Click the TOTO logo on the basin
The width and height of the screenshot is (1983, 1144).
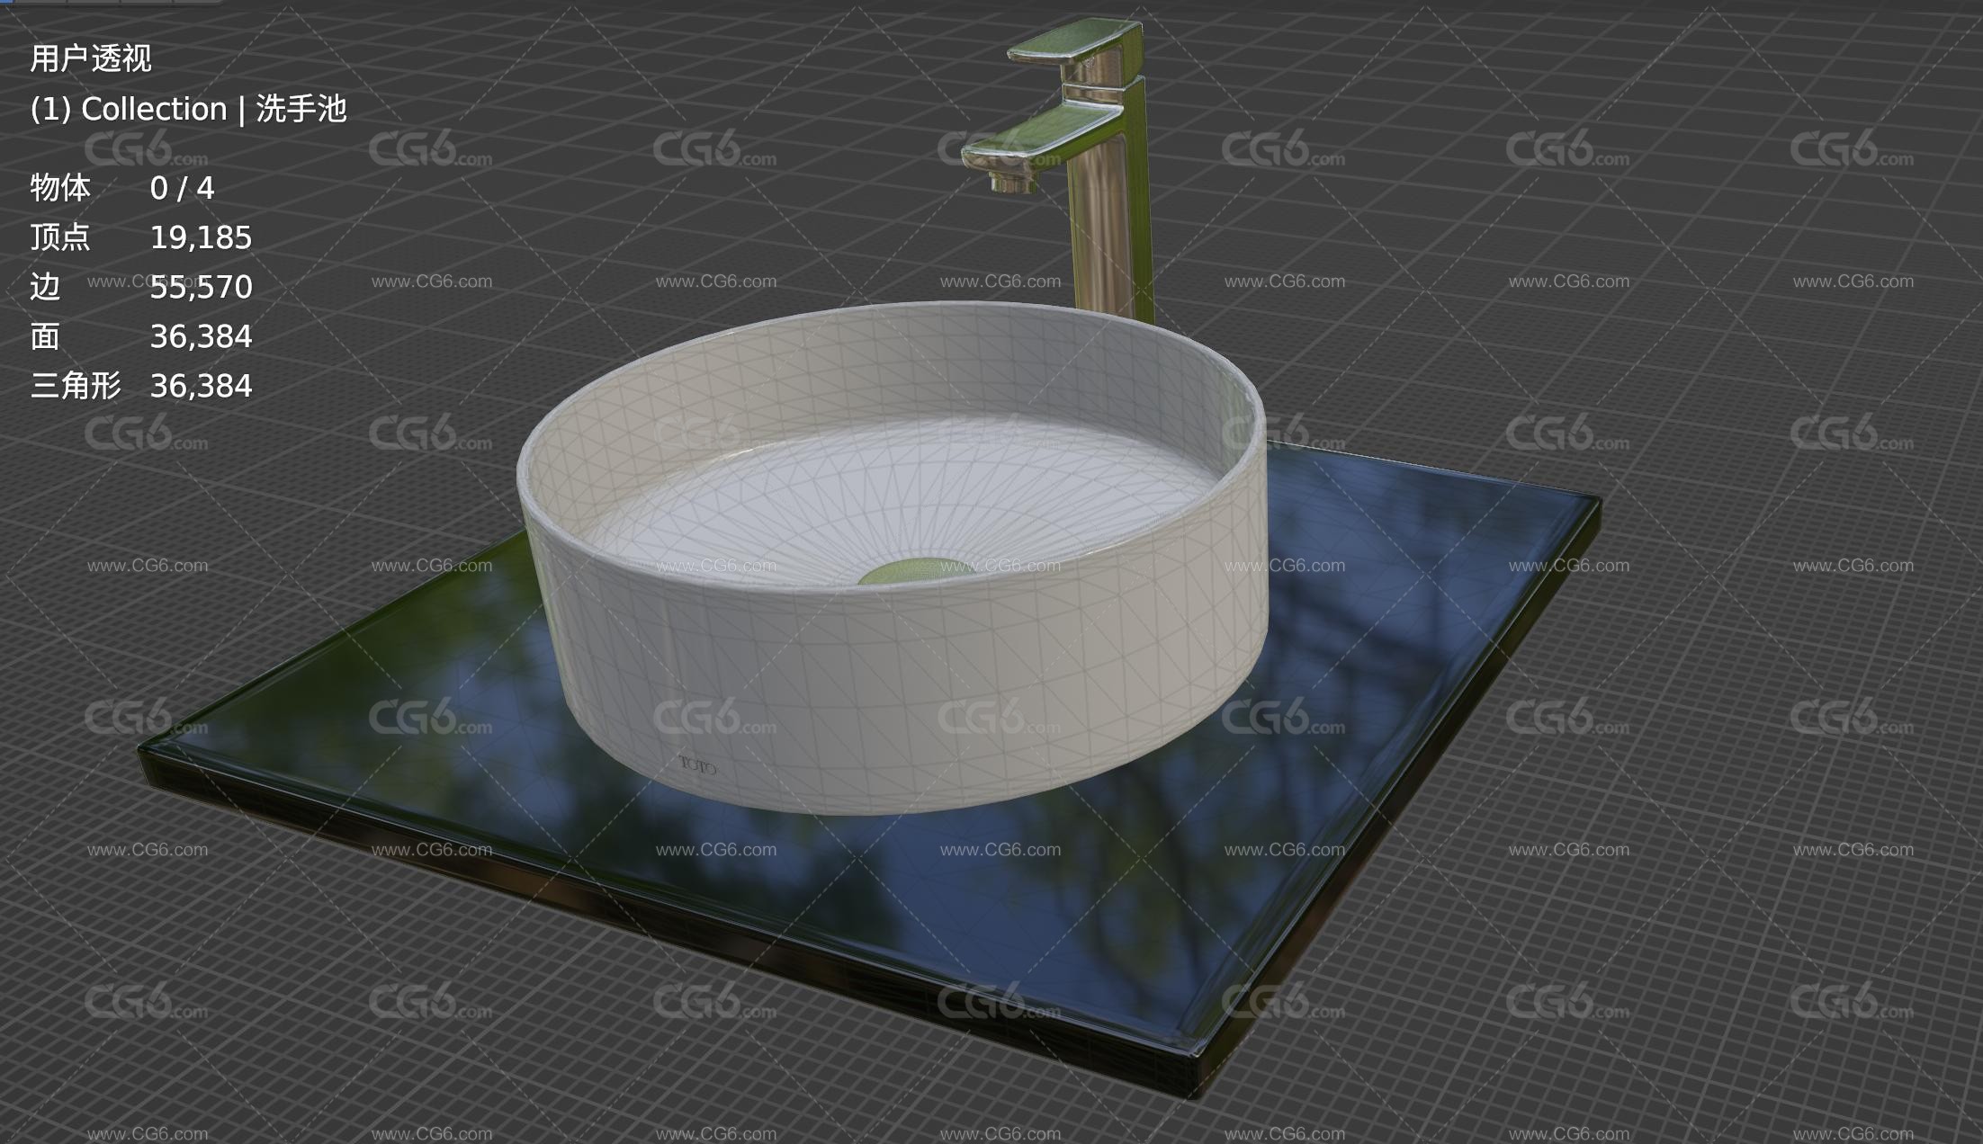click(x=697, y=766)
